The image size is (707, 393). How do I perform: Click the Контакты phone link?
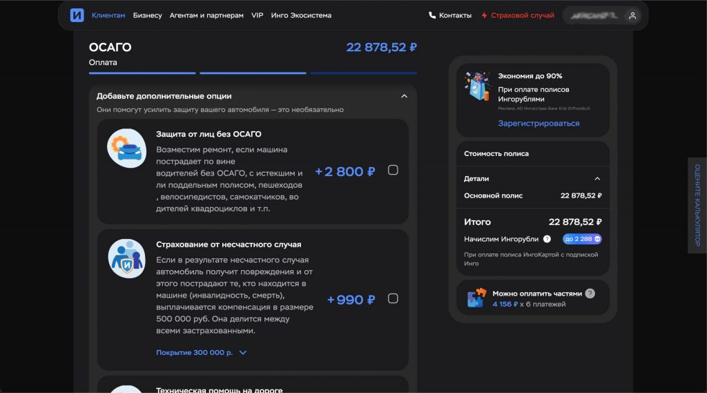pos(450,15)
